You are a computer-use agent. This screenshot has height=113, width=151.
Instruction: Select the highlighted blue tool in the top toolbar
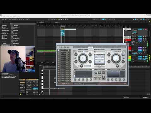point(103,19)
